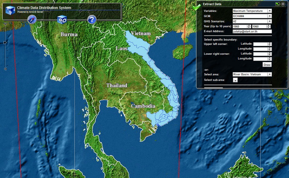Open the GHG Scenarios dropdown
Viewport: 289px width, 178px height.
269,21
